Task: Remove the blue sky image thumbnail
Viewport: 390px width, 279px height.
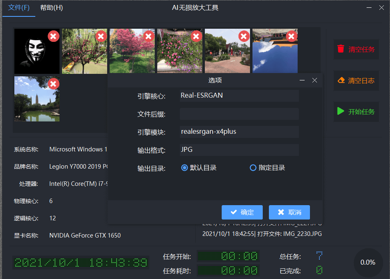Action: tap(291, 37)
